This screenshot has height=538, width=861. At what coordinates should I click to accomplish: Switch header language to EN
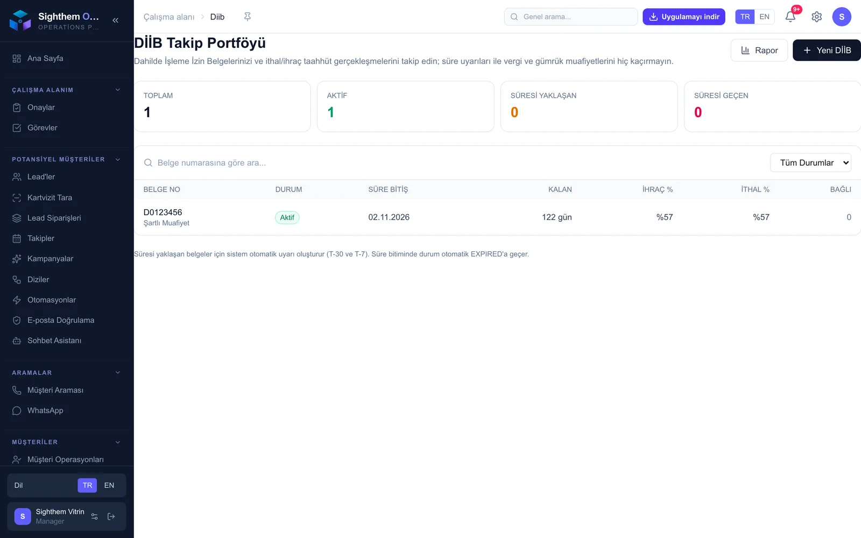coord(764,17)
